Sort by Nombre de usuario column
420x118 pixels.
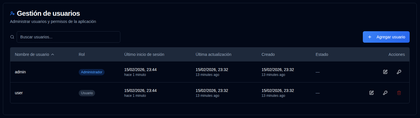pyautogui.click(x=32, y=54)
